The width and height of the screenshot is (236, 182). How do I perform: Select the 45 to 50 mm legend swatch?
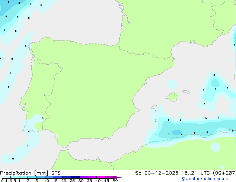coord(109,177)
